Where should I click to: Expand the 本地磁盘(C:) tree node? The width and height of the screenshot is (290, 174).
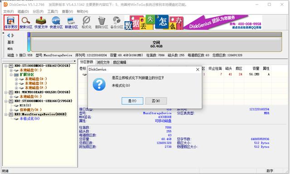coord(11,70)
